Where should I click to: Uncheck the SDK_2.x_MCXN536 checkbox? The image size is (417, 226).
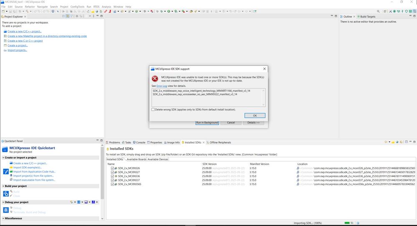[113, 176]
